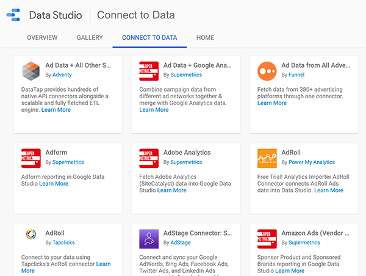Screen dimensions: 366x276
Task: Click Learn More on the Adform card
Action: (x=54, y=184)
